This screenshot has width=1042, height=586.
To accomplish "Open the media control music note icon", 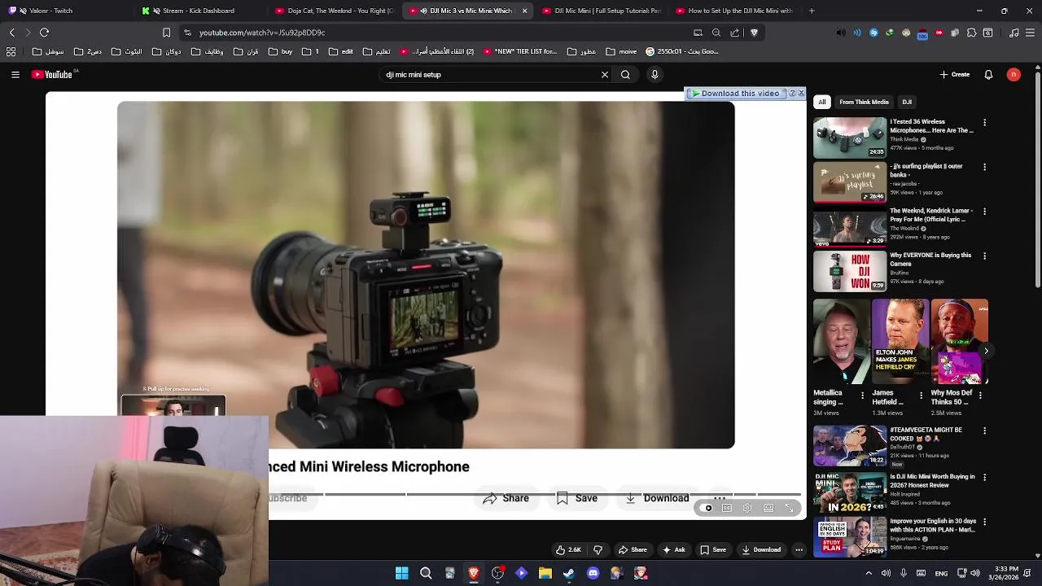I will [x=1014, y=33].
